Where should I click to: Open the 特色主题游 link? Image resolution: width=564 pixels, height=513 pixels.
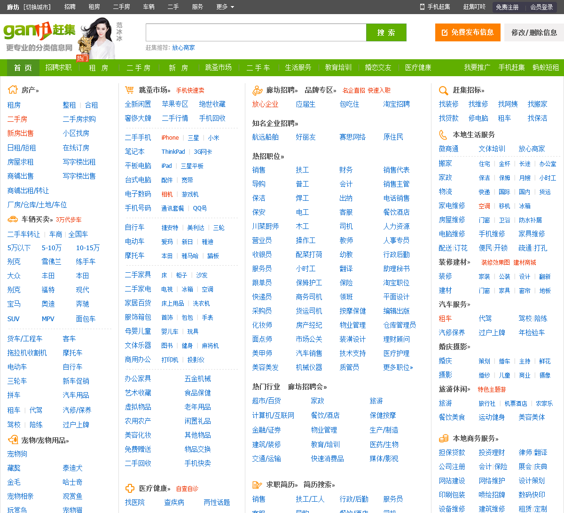coord(492,389)
